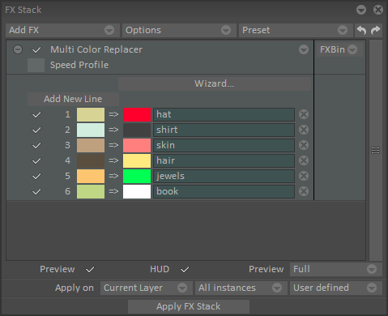The image size is (388, 316).
Task: Click Add New Line button
Action: pos(73,99)
